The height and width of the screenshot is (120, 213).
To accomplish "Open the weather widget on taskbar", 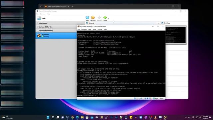I will pyautogui.click(x=8, y=117).
